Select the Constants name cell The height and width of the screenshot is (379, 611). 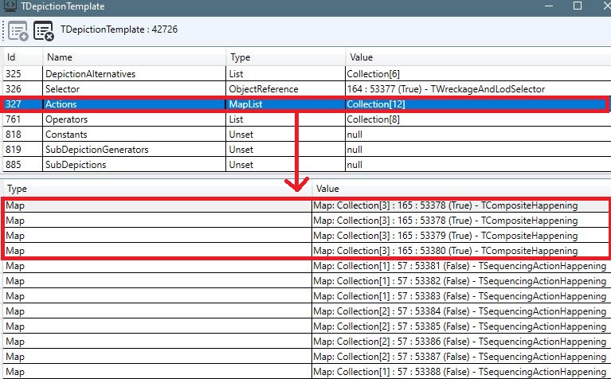(134, 135)
